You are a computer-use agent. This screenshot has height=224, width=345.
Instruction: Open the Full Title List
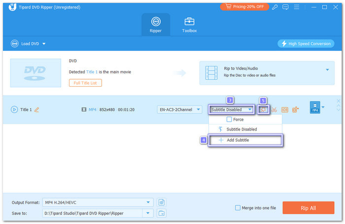[x=85, y=83]
